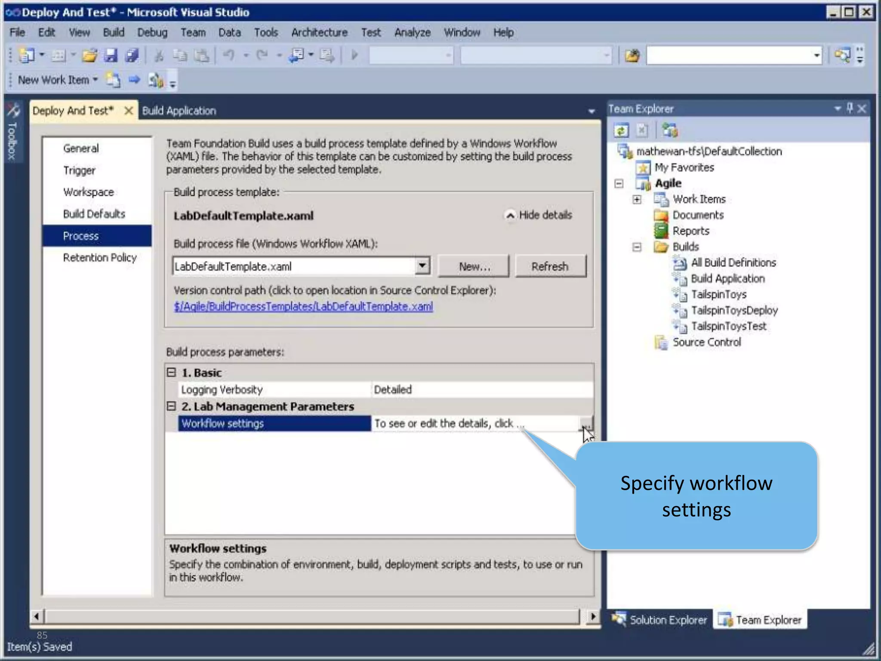This screenshot has width=881, height=661.
Task: Click the ellipsis button for Workflow settings
Action: 586,423
